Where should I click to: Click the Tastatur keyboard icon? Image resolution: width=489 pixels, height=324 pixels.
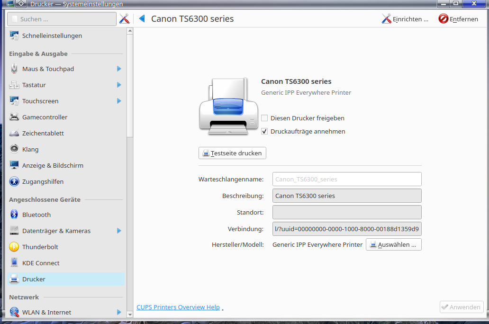click(14, 85)
